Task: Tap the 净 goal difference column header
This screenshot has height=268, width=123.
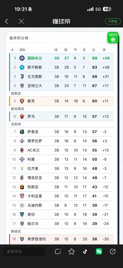Action: pos(104,50)
